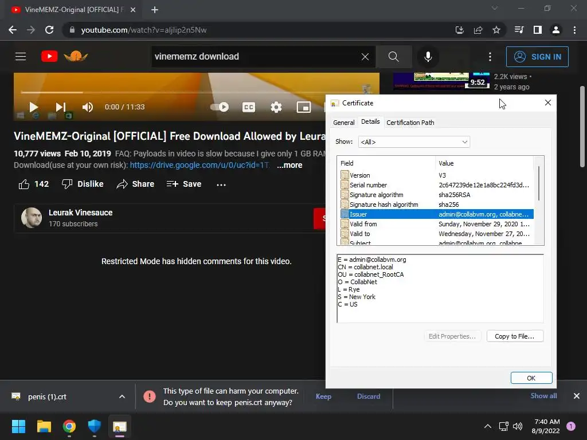
Task: Switch to General tab in Certificate
Action: 344,123
